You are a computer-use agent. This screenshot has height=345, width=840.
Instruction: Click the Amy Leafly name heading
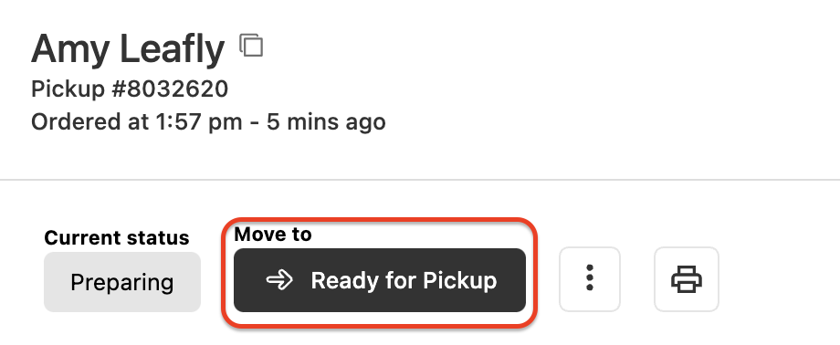pyautogui.click(x=128, y=48)
